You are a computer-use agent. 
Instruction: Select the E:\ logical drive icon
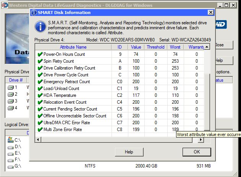[11, 154]
